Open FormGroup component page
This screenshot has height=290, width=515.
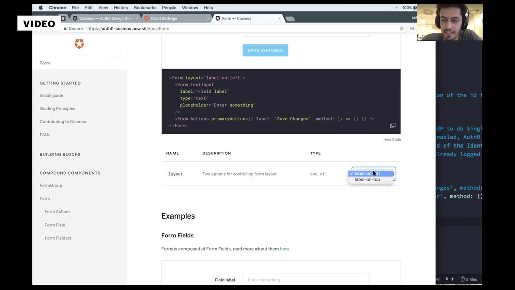(51, 185)
